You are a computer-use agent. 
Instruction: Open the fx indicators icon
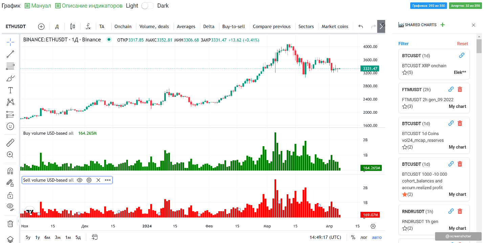(x=88, y=26)
